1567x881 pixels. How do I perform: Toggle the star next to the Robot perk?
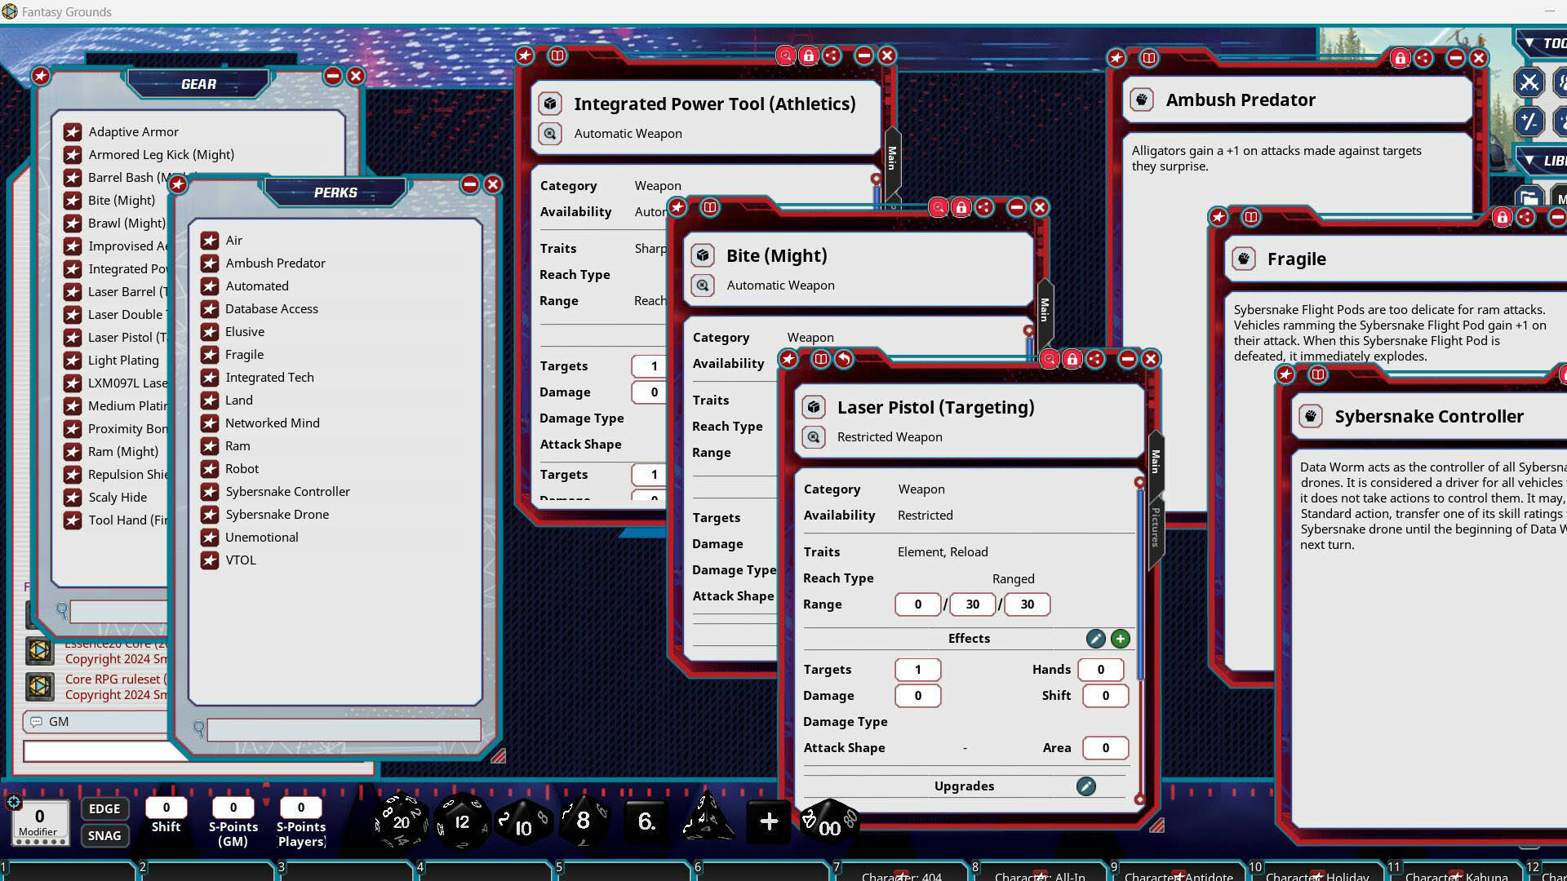tap(209, 468)
